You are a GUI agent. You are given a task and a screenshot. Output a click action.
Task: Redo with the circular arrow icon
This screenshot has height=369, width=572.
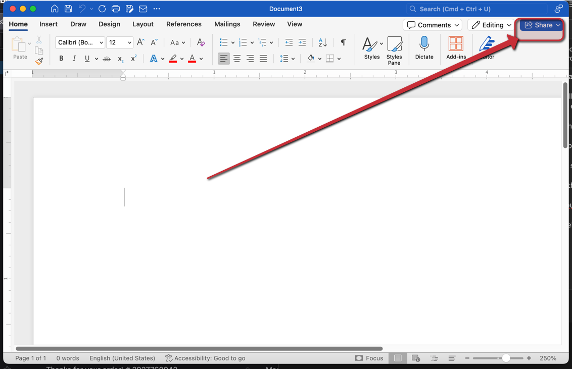(x=102, y=9)
